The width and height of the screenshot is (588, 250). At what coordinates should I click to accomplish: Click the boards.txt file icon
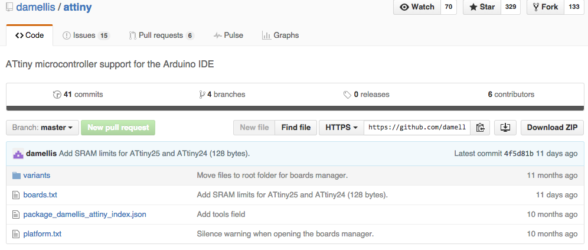[16, 195]
